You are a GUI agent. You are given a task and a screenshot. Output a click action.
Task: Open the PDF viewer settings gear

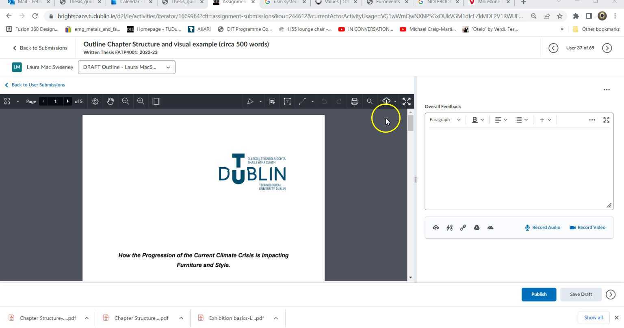coord(95,101)
